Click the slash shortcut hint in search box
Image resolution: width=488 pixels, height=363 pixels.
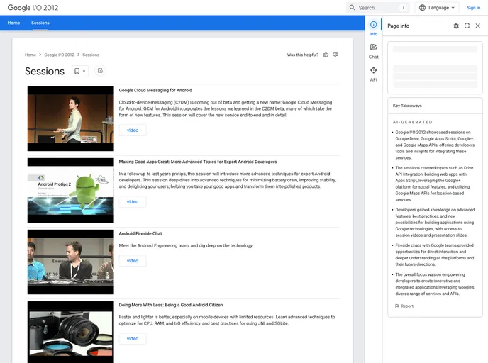point(403,8)
